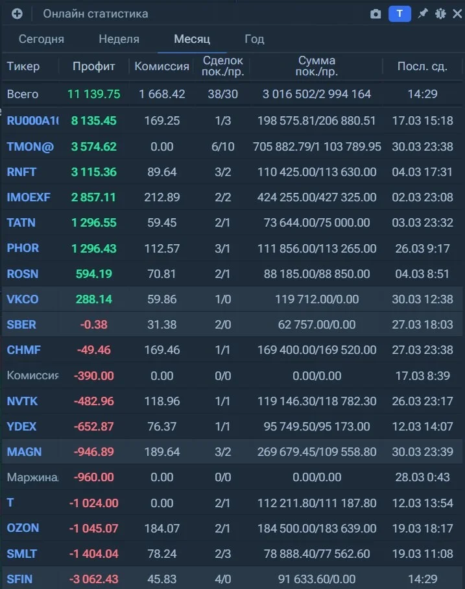The height and width of the screenshot is (589, 465).
Task: Open the CHMF ticker
Action: tap(23, 350)
